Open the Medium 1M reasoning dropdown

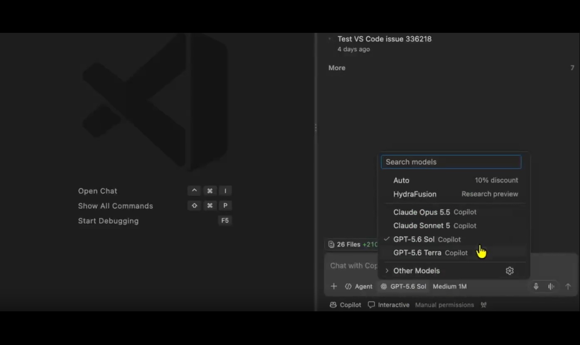[449, 286]
